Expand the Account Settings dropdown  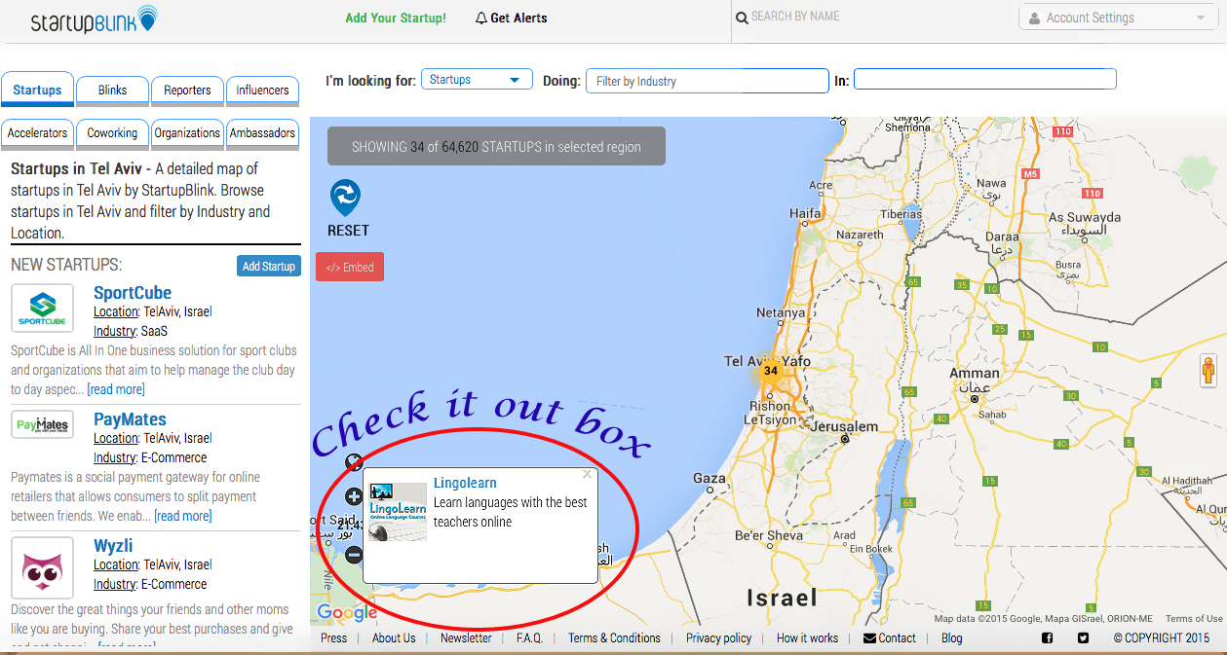pos(1117,18)
